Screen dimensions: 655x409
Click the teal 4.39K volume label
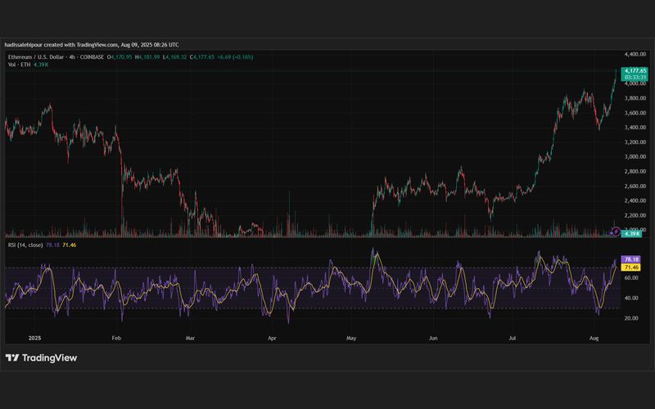[x=631, y=234]
